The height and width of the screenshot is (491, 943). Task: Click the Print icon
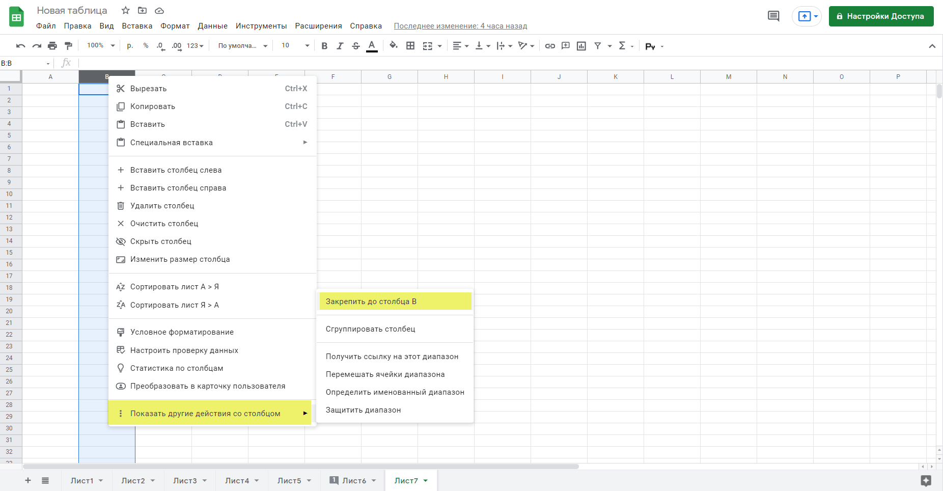[x=52, y=46]
